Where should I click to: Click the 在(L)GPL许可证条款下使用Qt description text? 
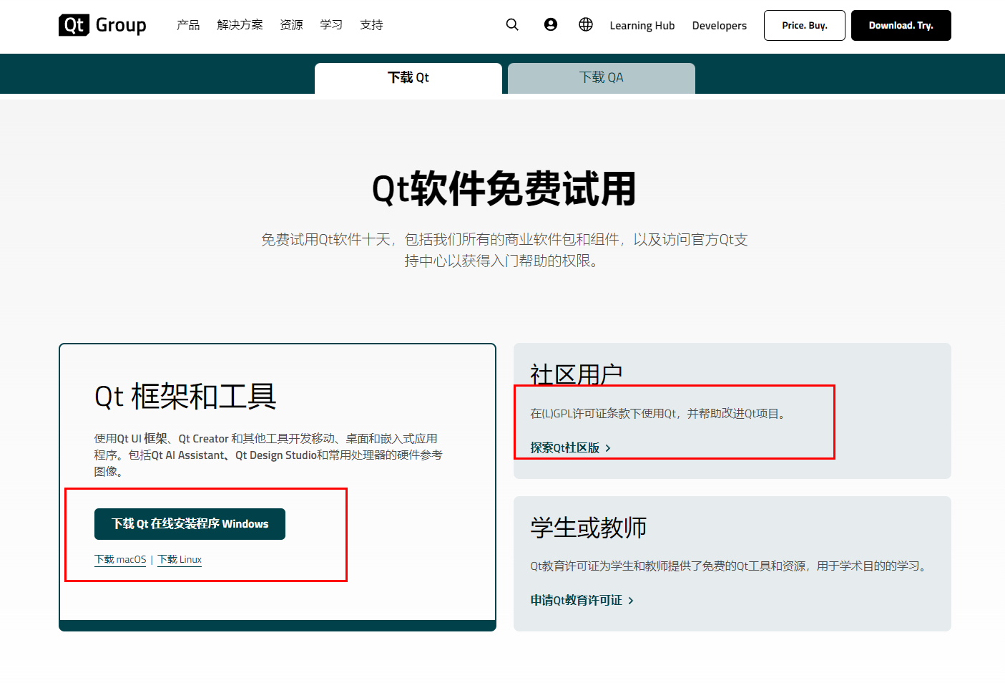coord(660,413)
